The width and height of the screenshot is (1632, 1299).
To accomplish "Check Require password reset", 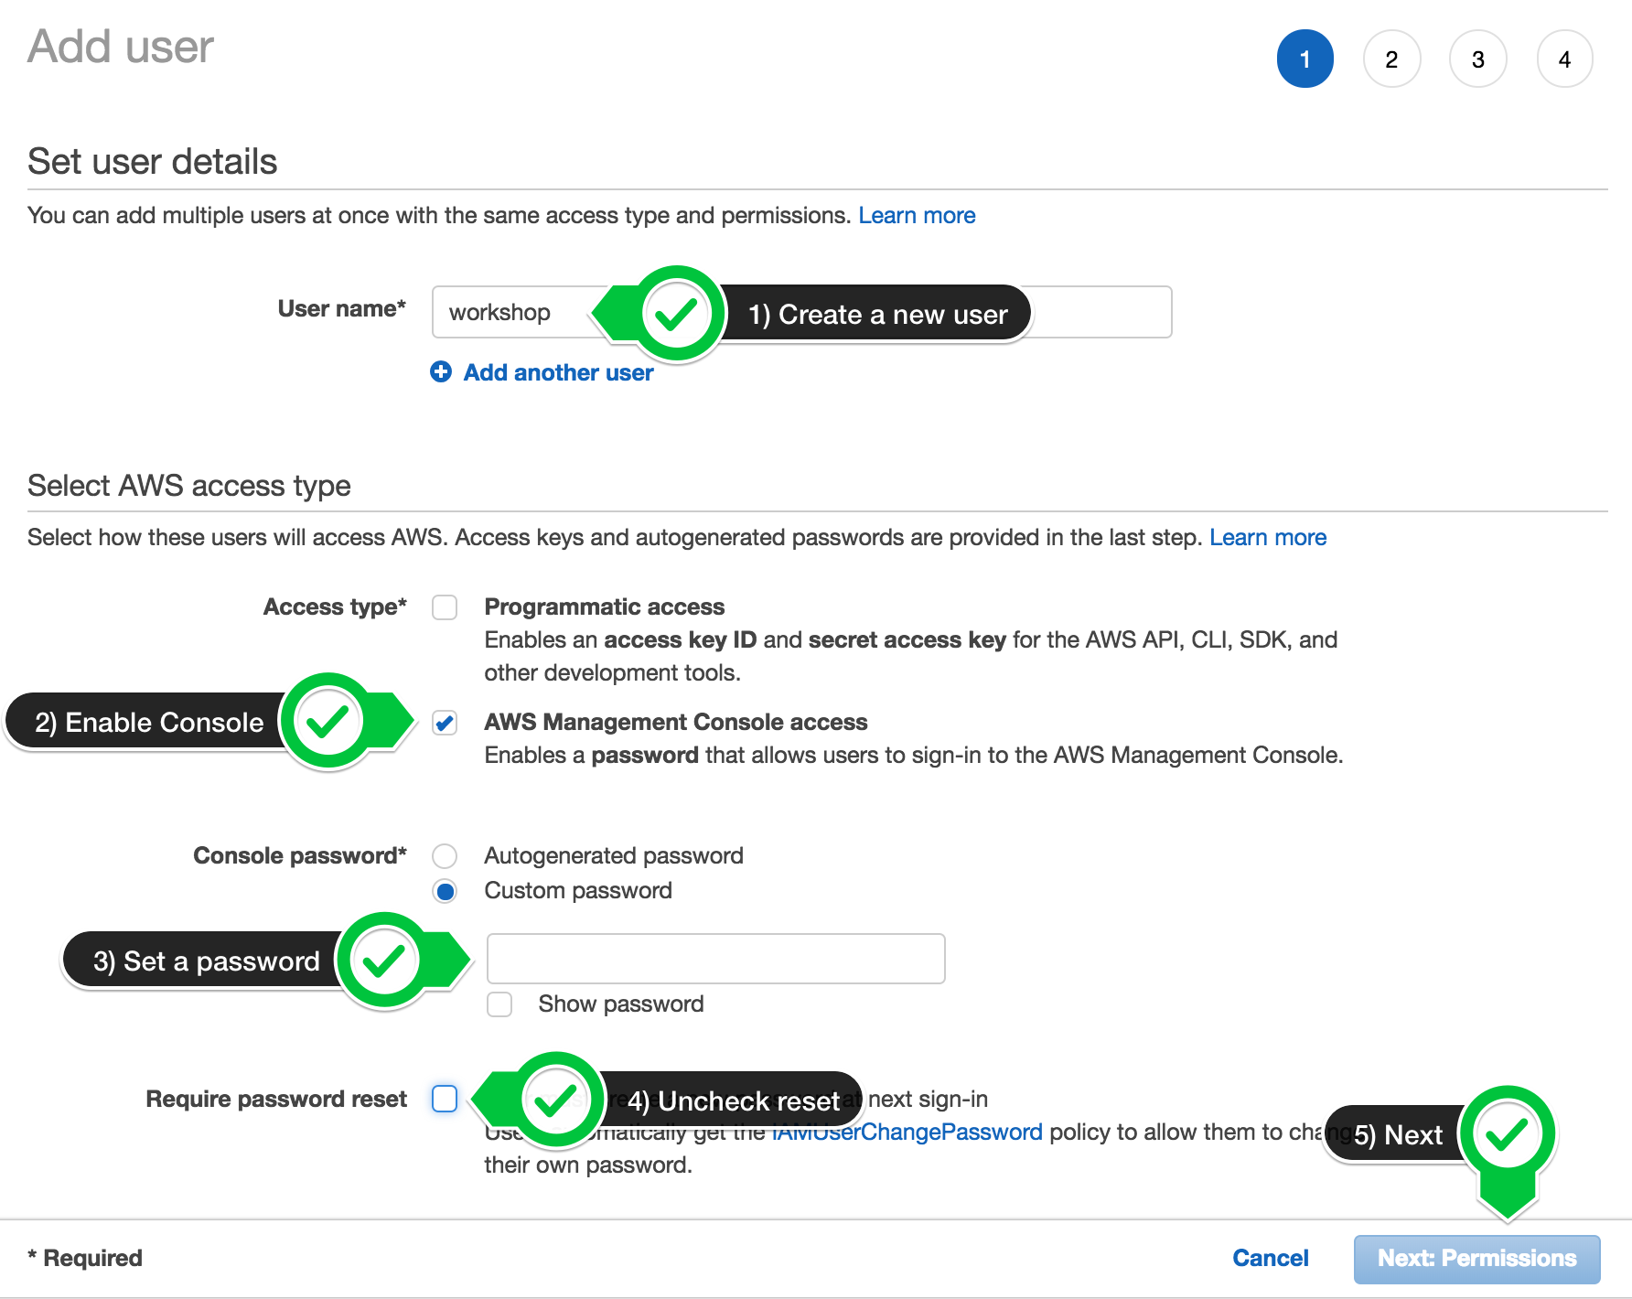I will click(x=445, y=1099).
